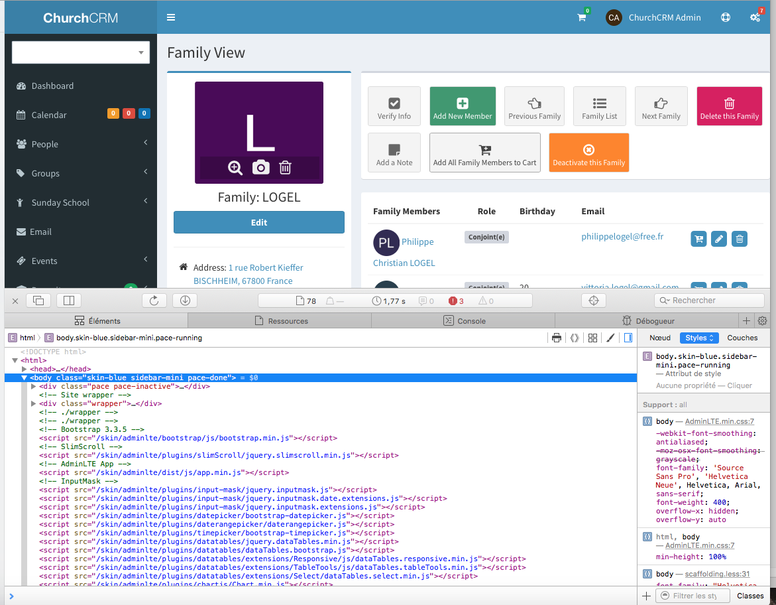Open philippelogel@free.fr email link
776x605 pixels.
coord(622,237)
